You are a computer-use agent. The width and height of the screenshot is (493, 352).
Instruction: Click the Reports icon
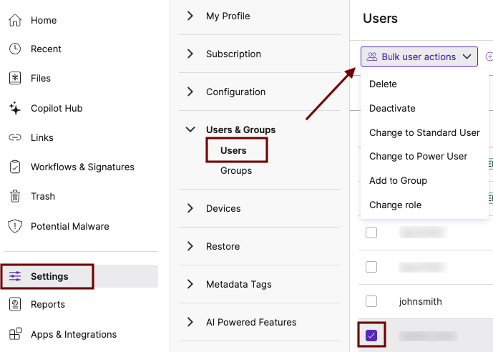15,304
